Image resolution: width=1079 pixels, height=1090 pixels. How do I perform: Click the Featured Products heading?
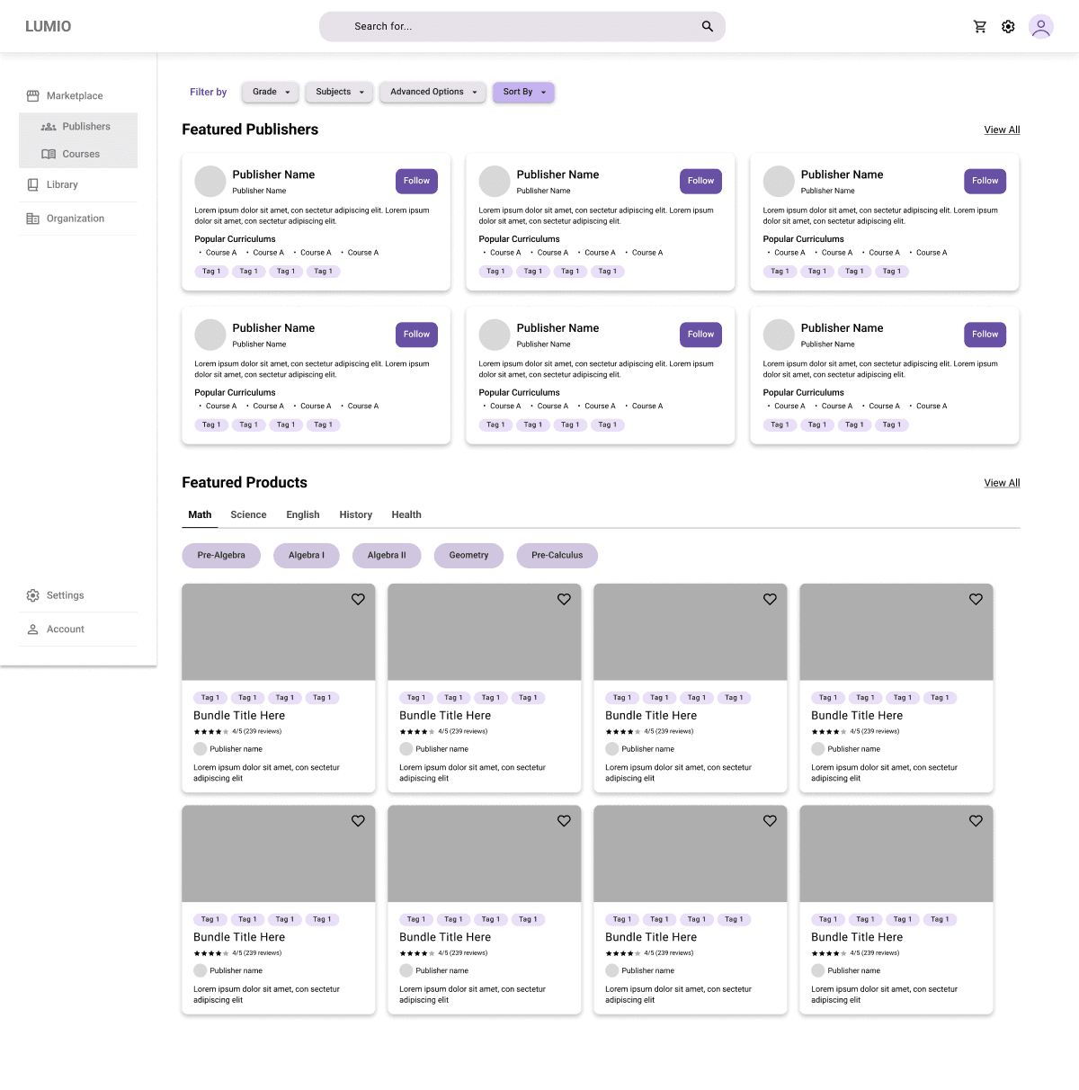(245, 483)
